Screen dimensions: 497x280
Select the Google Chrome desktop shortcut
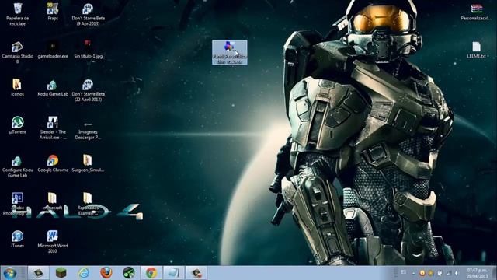pyautogui.click(x=53, y=163)
